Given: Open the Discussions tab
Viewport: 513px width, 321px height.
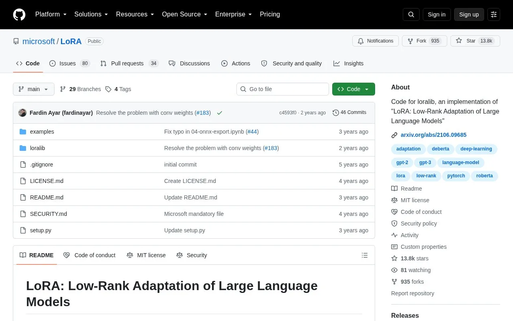Looking at the screenshot, I should pos(189,63).
